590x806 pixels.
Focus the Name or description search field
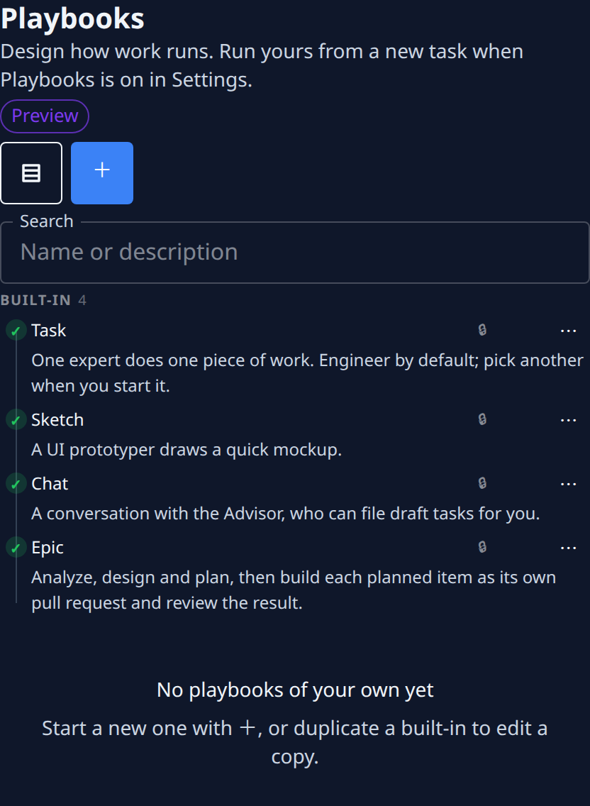point(295,253)
